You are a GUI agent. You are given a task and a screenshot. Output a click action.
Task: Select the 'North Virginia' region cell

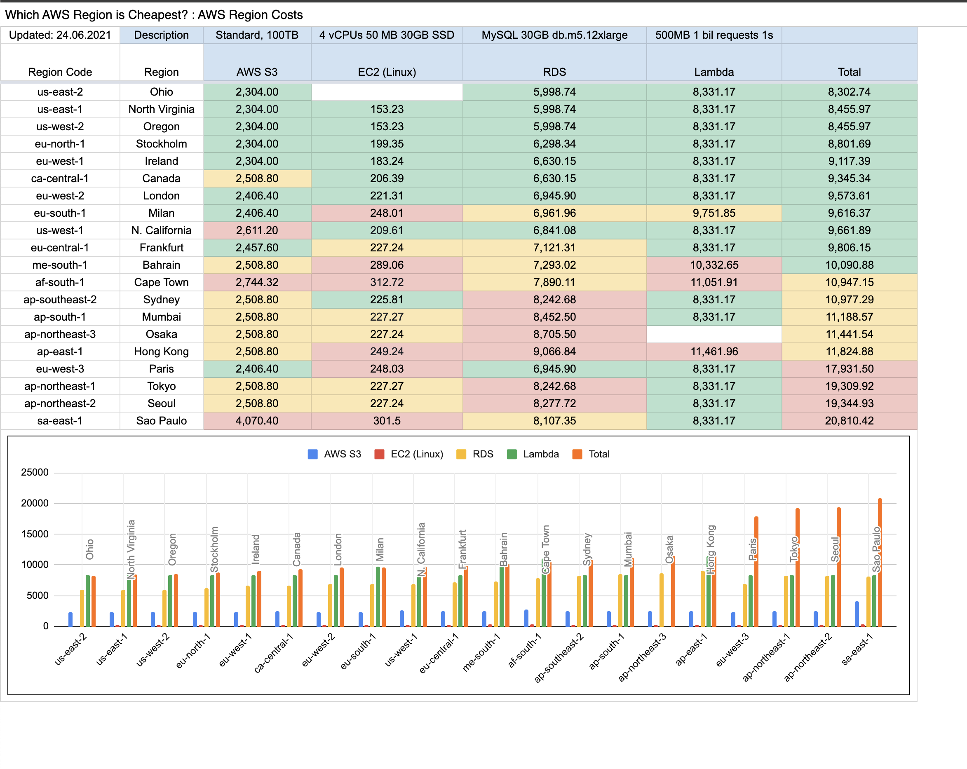pos(162,109)
